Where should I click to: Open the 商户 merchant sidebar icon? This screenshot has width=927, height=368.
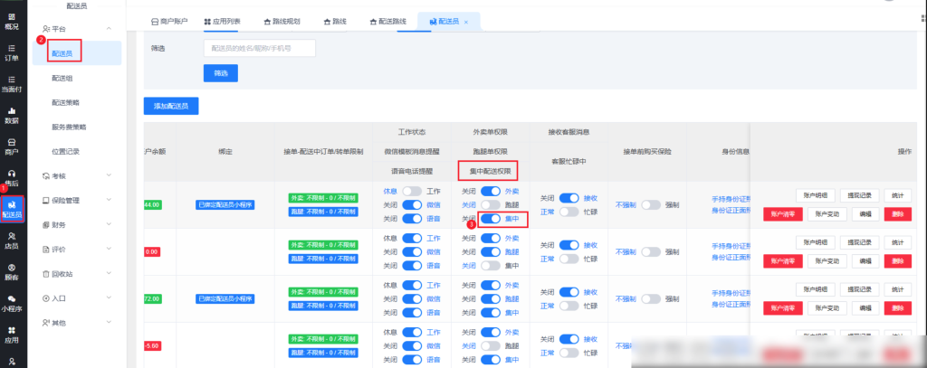[11, 146]
